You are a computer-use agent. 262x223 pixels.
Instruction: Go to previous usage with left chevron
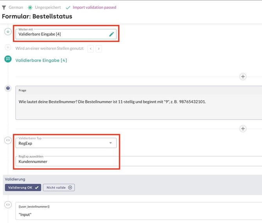coord(90,49)
